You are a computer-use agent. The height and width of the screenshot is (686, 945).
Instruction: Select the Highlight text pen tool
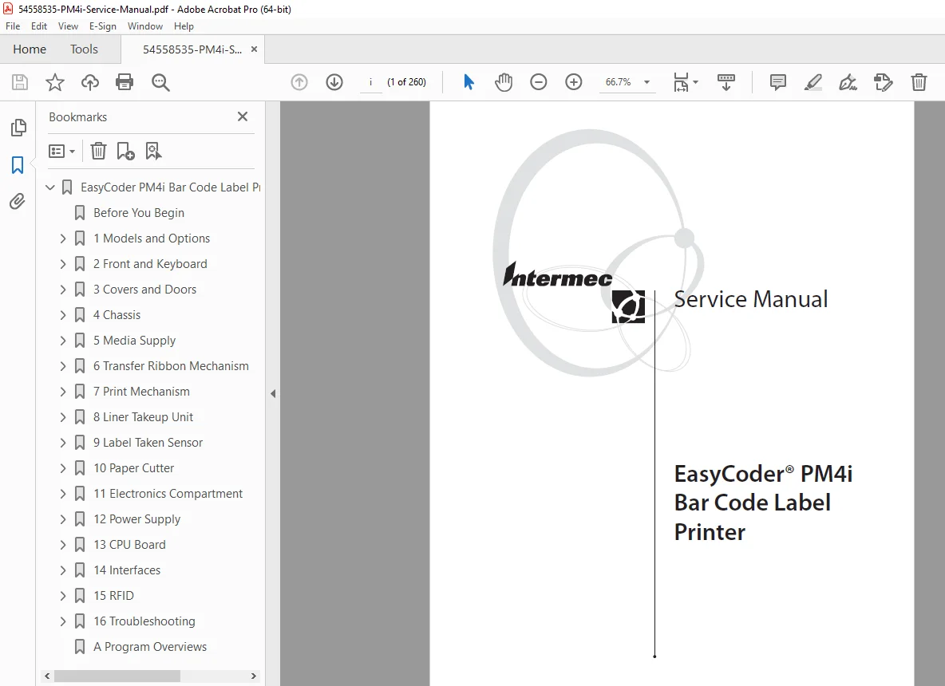(813, 82)
